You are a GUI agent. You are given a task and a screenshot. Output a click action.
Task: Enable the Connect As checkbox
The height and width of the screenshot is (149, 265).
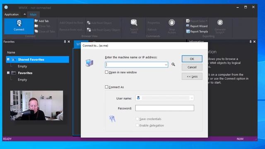(106, 87)
